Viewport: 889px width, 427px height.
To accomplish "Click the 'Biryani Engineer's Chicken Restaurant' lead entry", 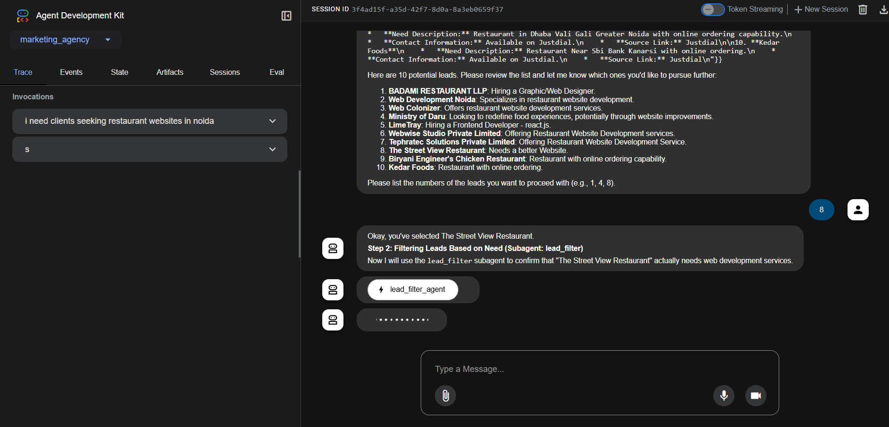I will (528, 159).
